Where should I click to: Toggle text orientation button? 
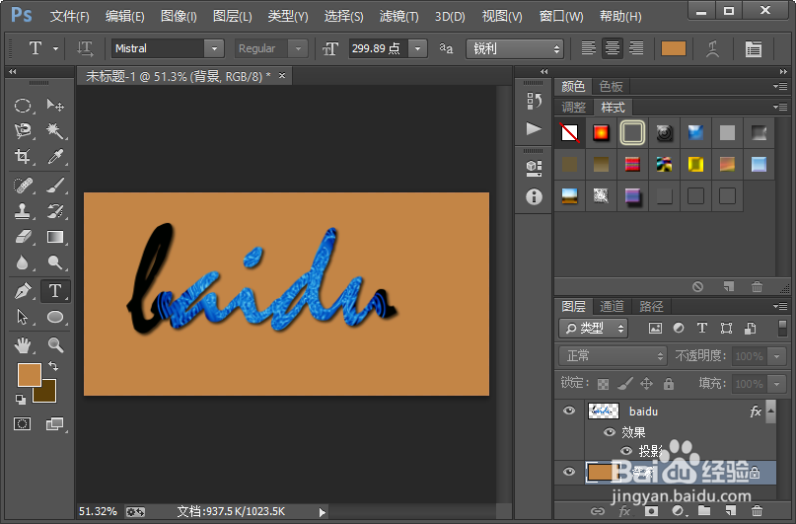[85, 48]
